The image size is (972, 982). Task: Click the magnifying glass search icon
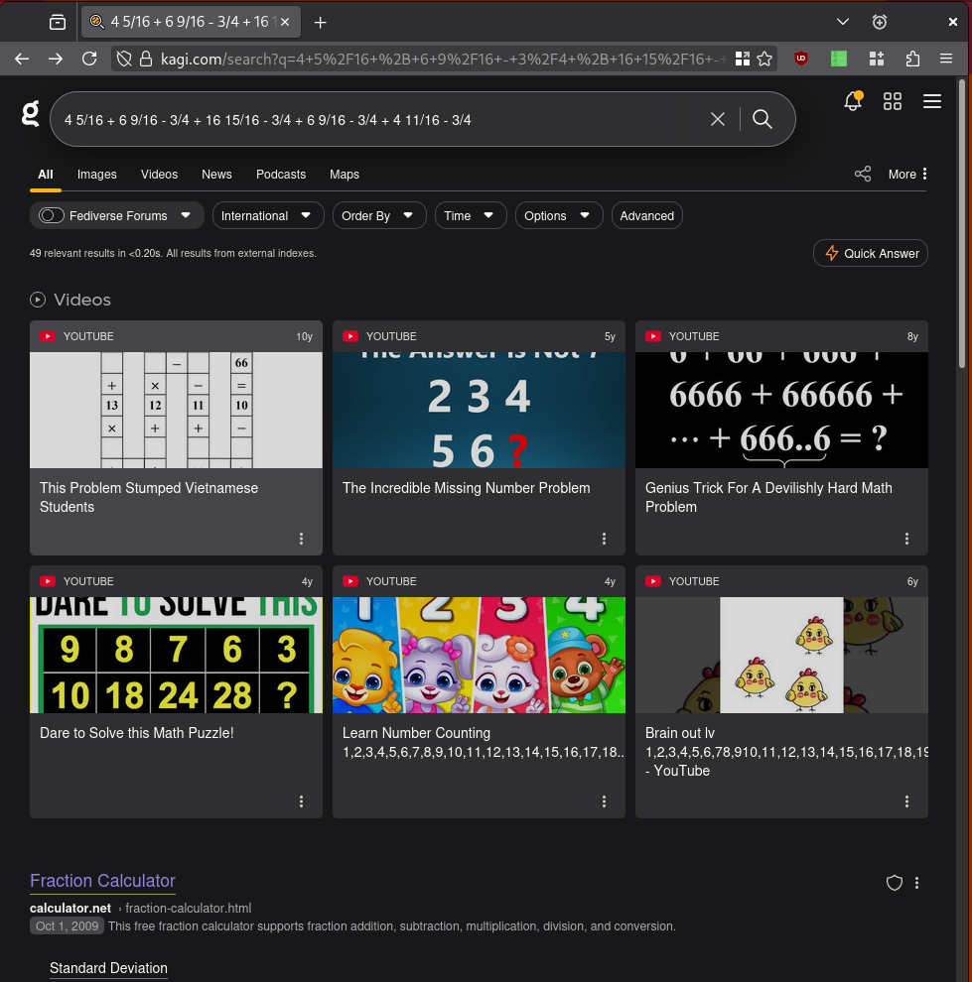tap(763, 119)
